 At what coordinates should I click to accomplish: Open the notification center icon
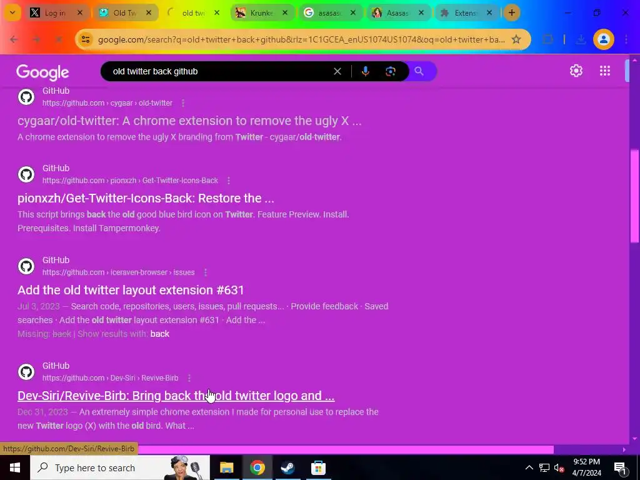coord(621,468)
